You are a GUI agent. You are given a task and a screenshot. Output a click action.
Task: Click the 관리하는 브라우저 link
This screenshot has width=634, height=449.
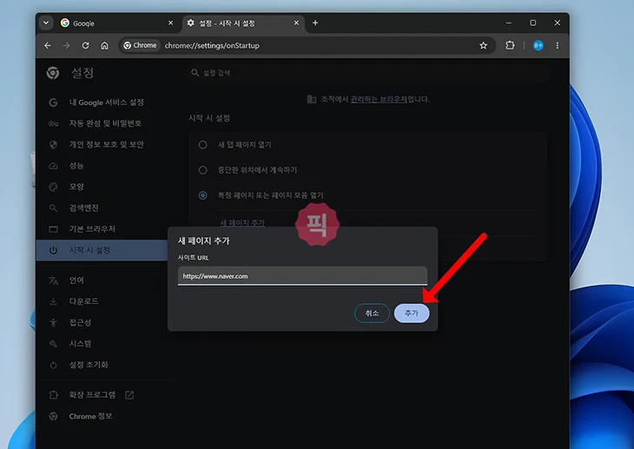coord(379,99)
